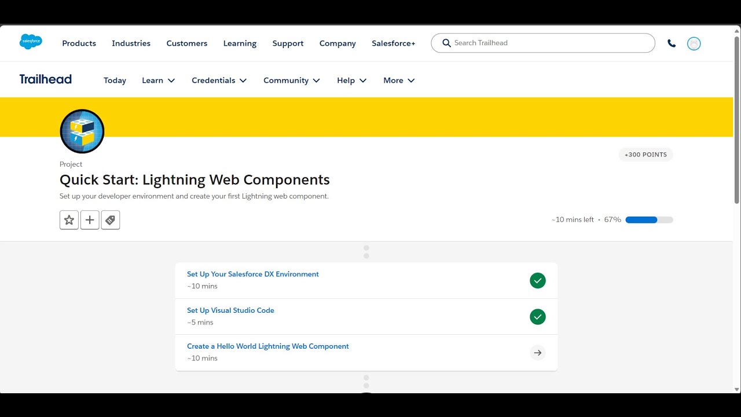741x417 pixels.
Task: Click the Lightning Web Components project badge
Action: 82,131
